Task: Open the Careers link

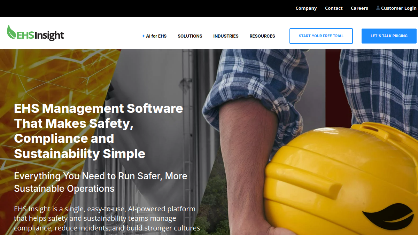Action: [359, 8]
